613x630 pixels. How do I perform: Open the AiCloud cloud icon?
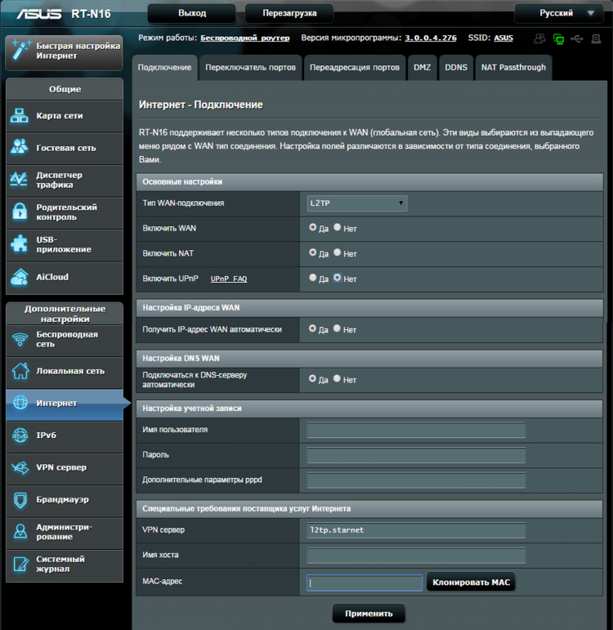pyautogui.click(x=20, y=277)
